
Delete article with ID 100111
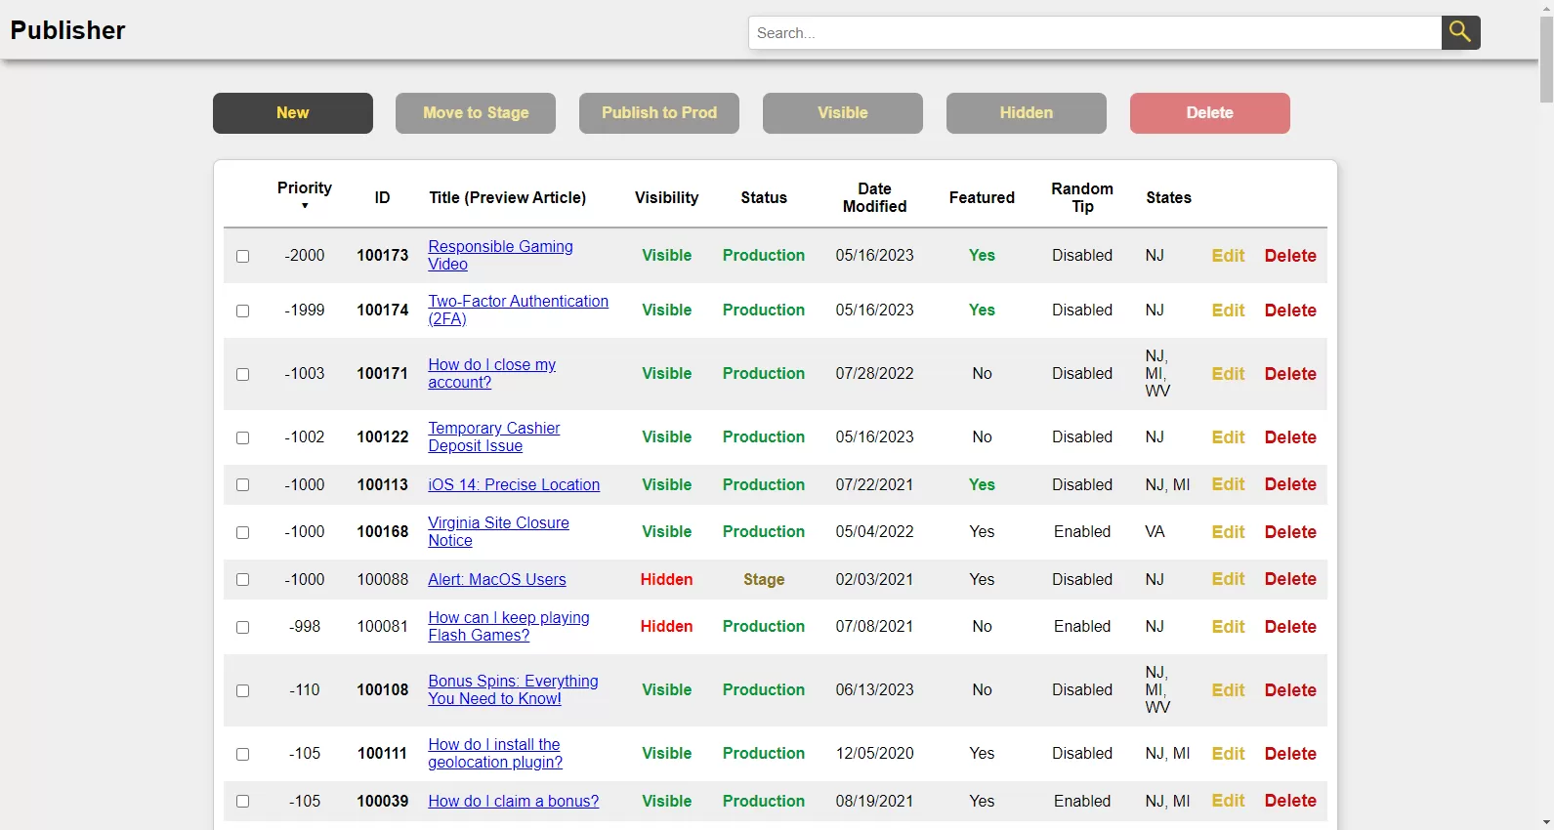click(1290, 754)
